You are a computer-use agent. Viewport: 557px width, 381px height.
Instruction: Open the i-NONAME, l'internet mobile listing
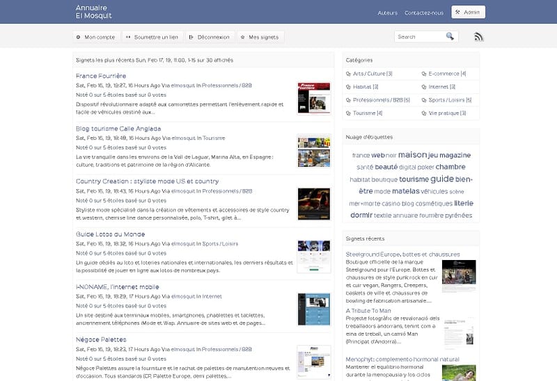click(x=118, y=286)
